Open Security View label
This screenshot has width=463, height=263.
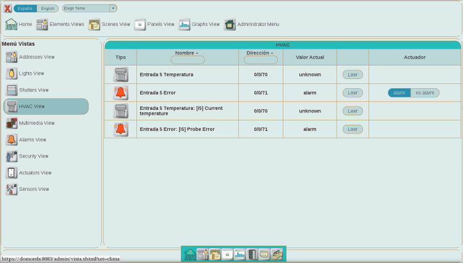coord(34,156)
